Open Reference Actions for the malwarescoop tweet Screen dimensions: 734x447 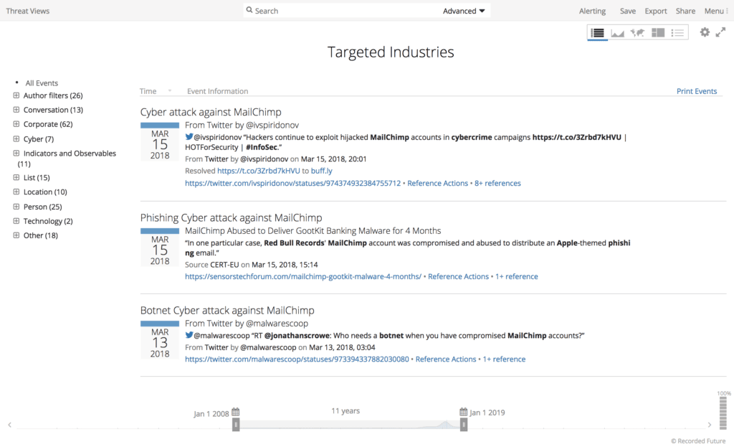point(446,359)
